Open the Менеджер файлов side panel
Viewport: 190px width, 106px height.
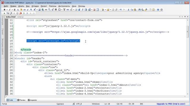[2, 47]
